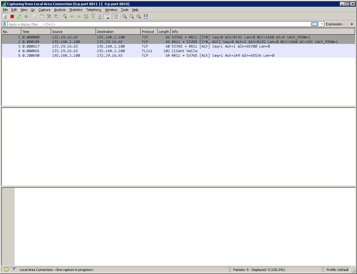
Task: Toggle auto-scroll during live capture icon
Action: (x=107, y=16)
